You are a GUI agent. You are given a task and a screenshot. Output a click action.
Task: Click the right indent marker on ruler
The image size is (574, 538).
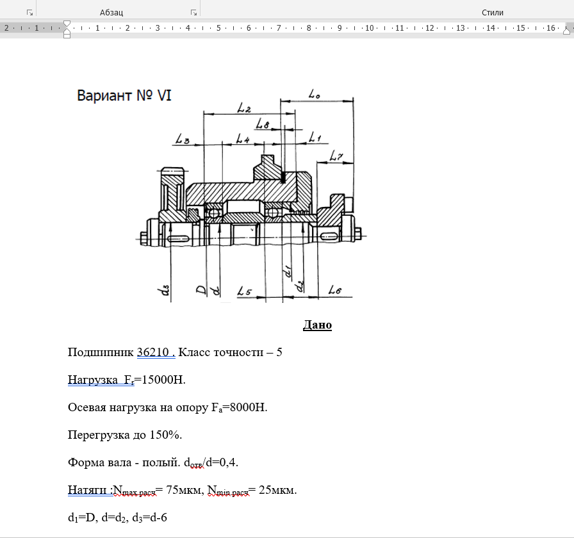pyautogui.click(x=568, y=31)
